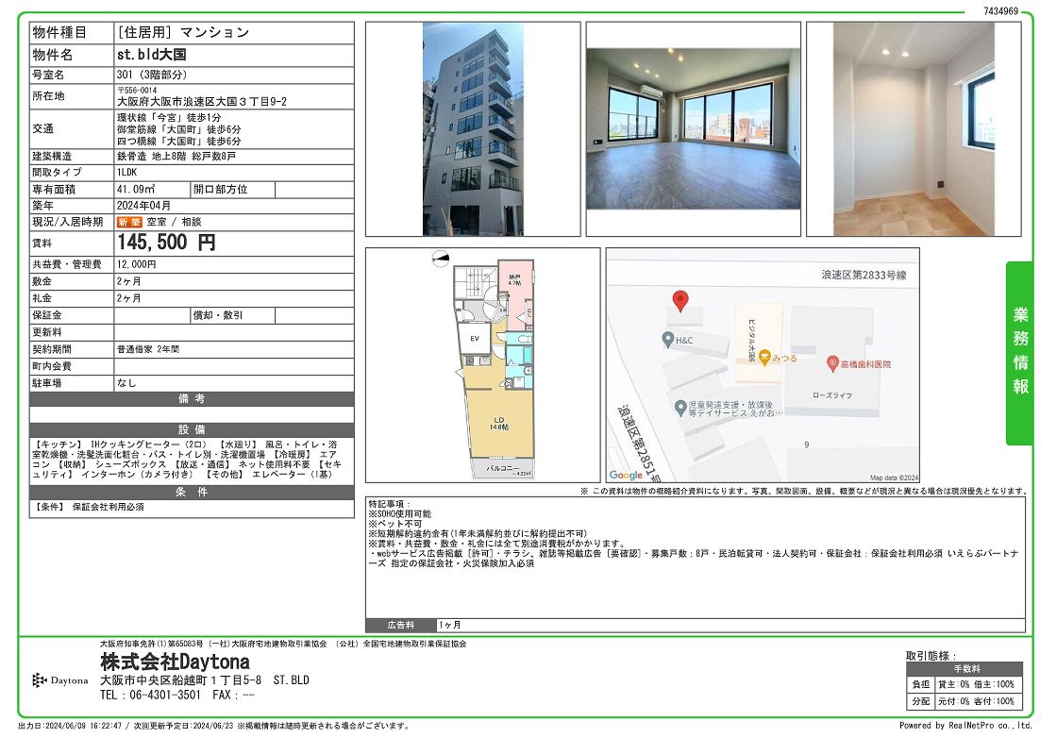Select the rent amount 145,500 円
This screenshot has width=1057, height=738.
166,242
